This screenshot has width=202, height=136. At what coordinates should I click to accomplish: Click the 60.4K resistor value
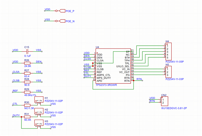click(x=27, y=120)
